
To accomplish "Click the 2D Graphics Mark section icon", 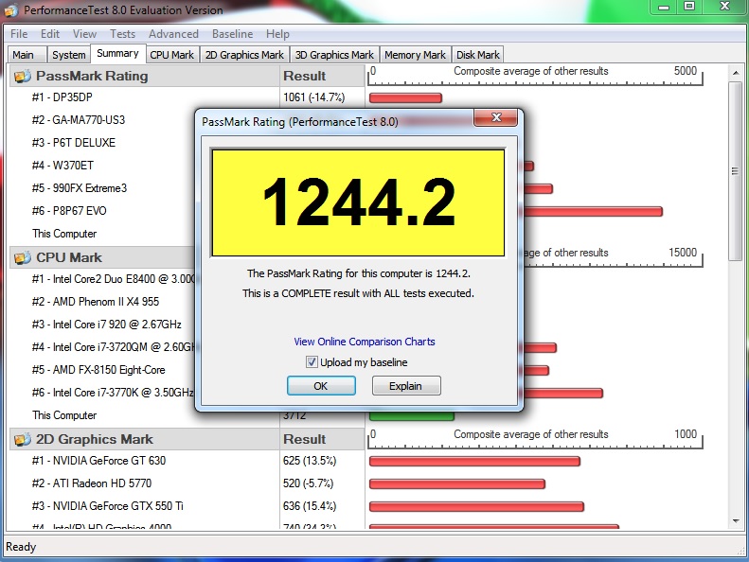I will pos(23,440).
